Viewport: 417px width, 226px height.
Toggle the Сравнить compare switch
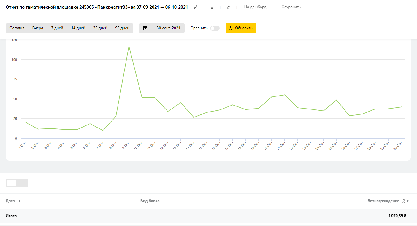coord(215,28)
